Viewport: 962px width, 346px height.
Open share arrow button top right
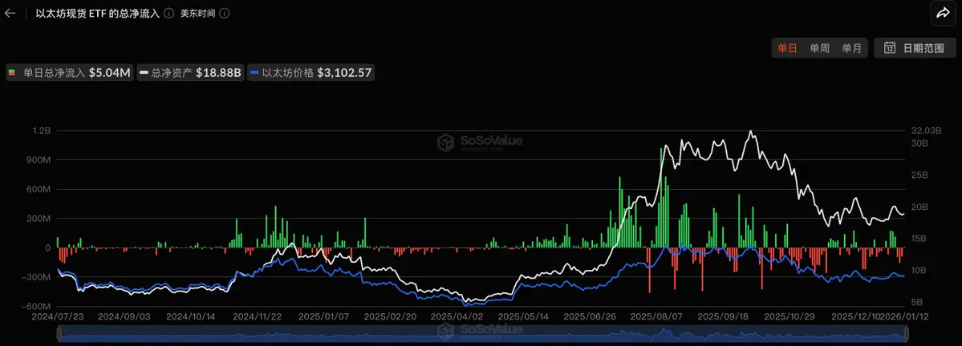(943, 14)
